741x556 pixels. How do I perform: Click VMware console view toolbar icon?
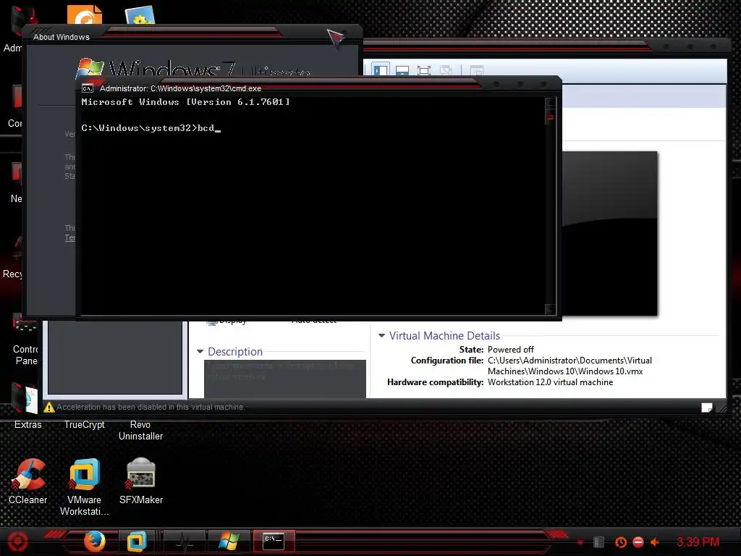click(476, 70)
